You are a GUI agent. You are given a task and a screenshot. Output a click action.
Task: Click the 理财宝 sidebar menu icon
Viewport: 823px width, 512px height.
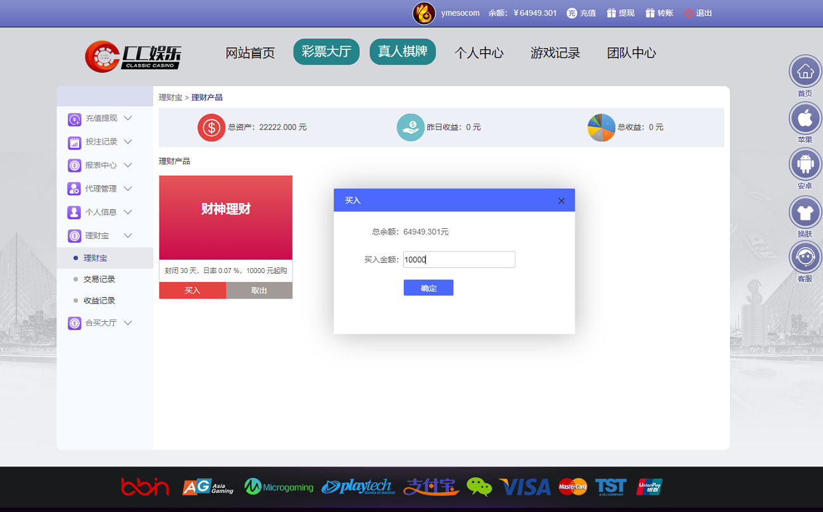click(75, 236)
